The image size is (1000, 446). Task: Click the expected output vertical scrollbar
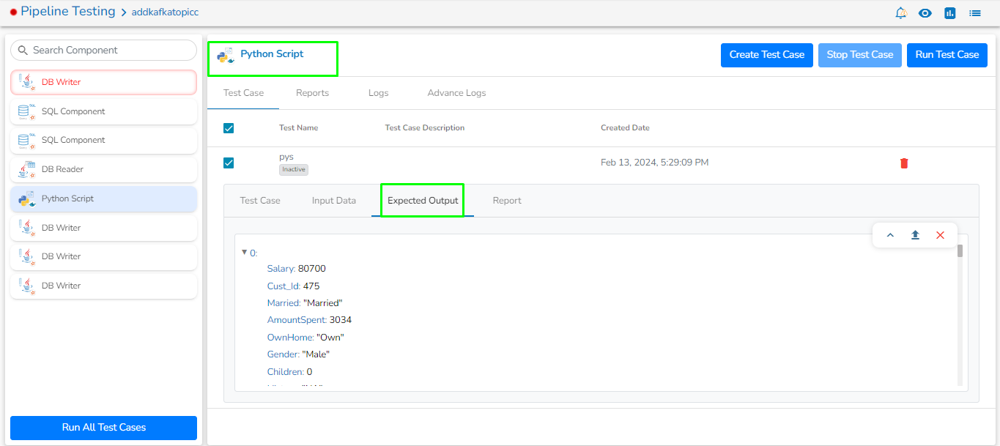click(x=960, y=251)
